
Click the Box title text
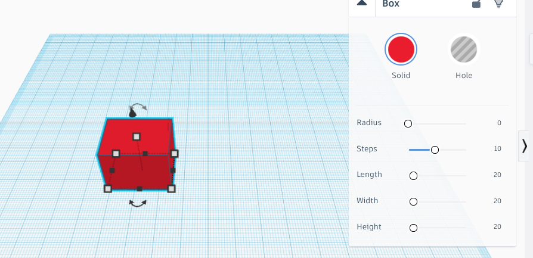tap(391, 4)
